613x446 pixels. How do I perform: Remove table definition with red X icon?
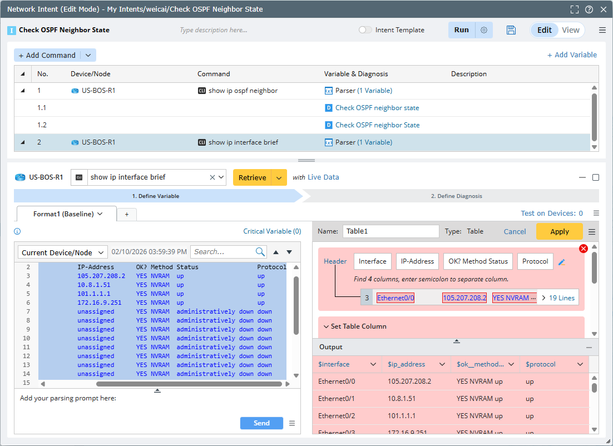[584, 249]
